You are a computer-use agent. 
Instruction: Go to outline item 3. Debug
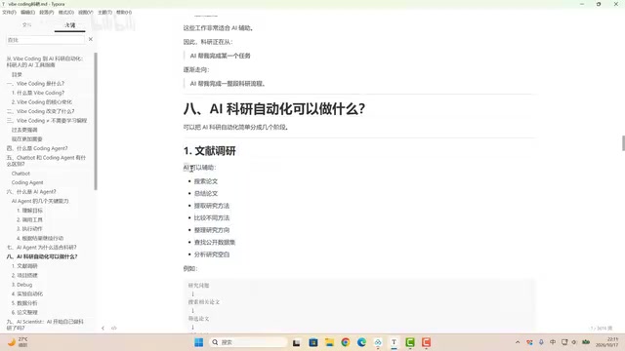click(21, 285)
